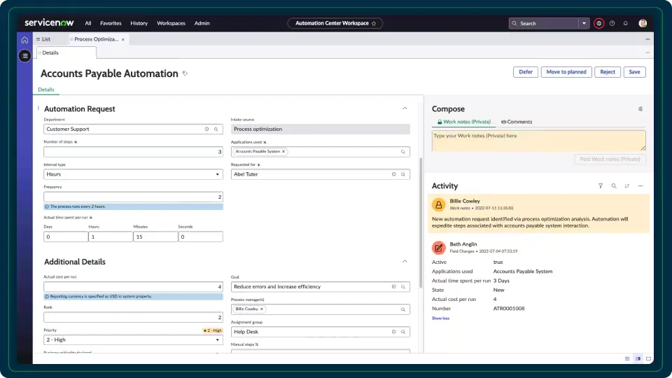
Task: Click Post Work notes (Private) button
Action: (610, 159)
